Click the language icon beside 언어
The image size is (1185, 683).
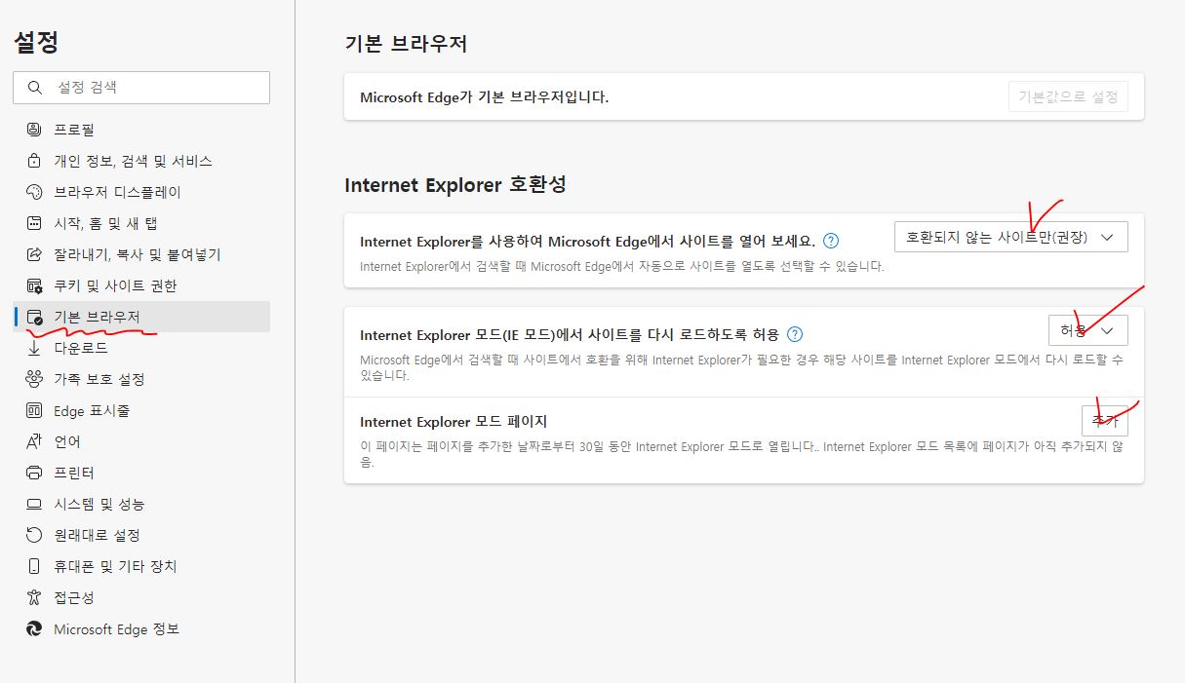[35, 441]
